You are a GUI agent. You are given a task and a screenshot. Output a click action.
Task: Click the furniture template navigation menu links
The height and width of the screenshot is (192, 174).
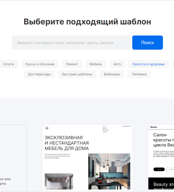105,129
